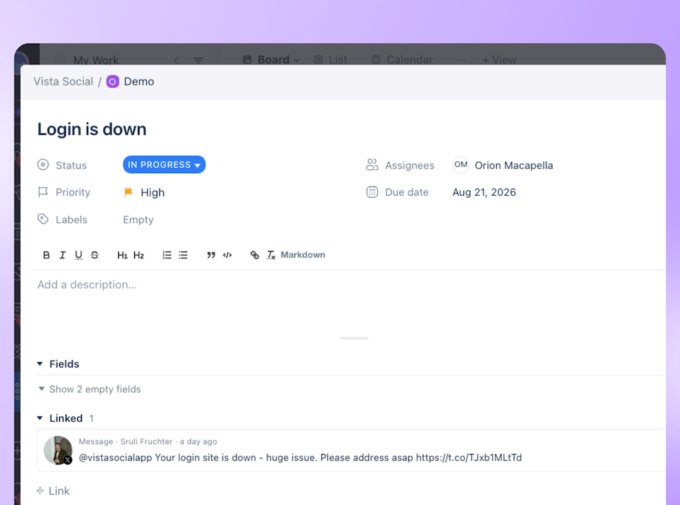The width and height of the screenshot is (680, 505).
Task: Insert block quote
Action: pyautogui.click(x=211, y=255)
